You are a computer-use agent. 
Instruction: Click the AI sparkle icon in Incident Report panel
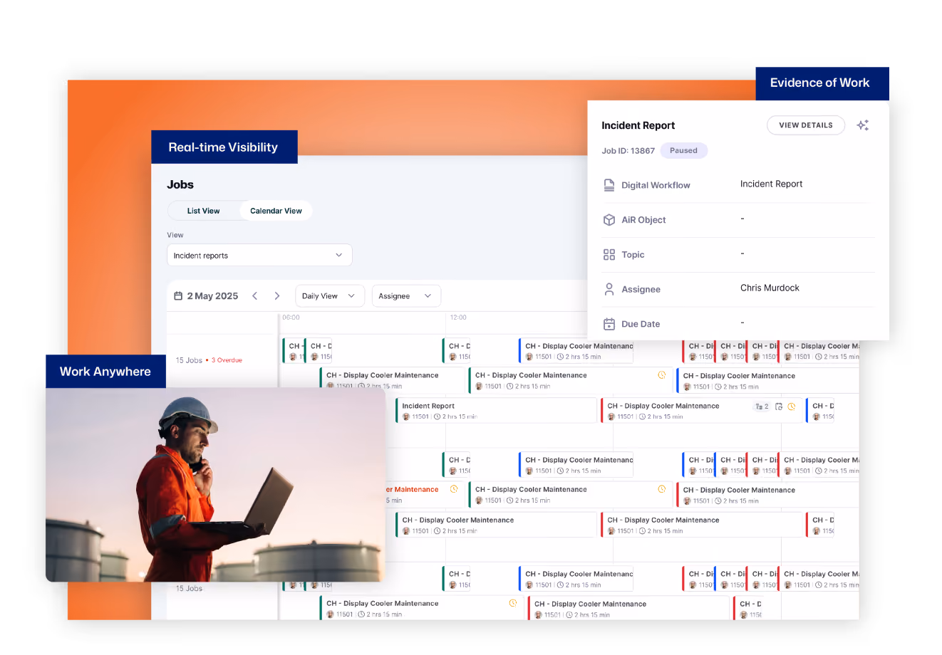pyautogui.click(x=863, y=125)
